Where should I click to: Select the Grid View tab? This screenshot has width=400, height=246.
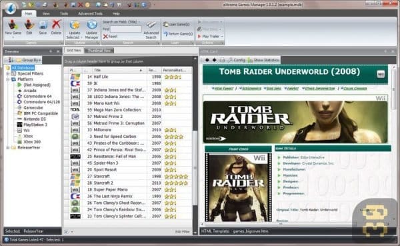[x=73, y=50]
